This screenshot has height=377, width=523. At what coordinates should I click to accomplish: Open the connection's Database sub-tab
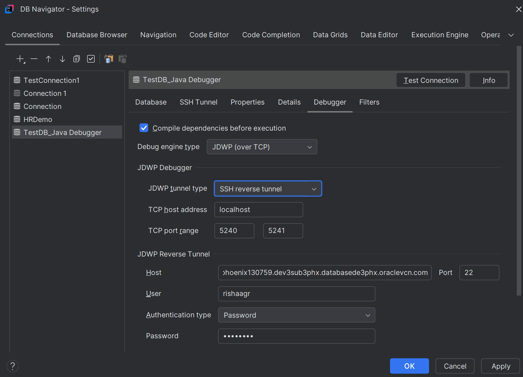pyautogui.click(x=151, y=102)
